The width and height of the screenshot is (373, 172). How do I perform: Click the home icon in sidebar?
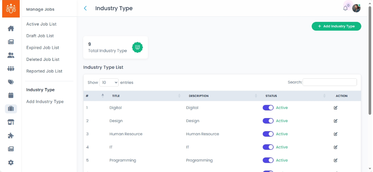[11, 28]
